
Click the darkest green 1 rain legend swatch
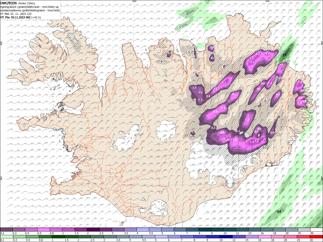pyautogui.click(x=58, y=237)
